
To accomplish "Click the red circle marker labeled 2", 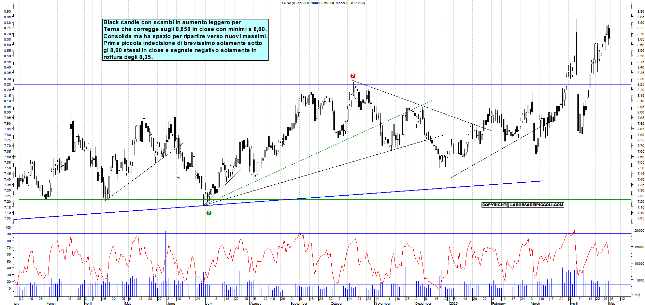I will pyautogui.click(x=353, y=76).
